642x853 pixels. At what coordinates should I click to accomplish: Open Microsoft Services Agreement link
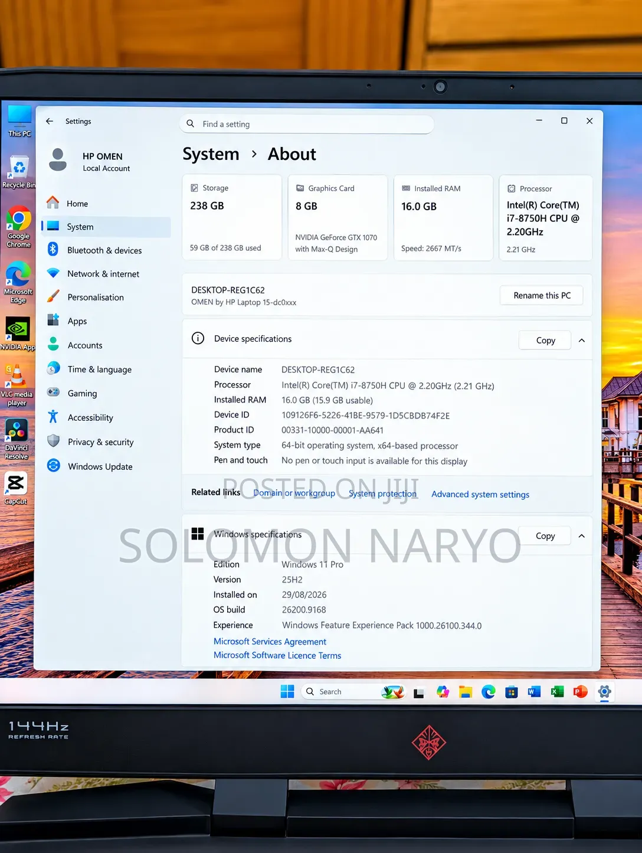pyautogui.click(x=270, y=642)
